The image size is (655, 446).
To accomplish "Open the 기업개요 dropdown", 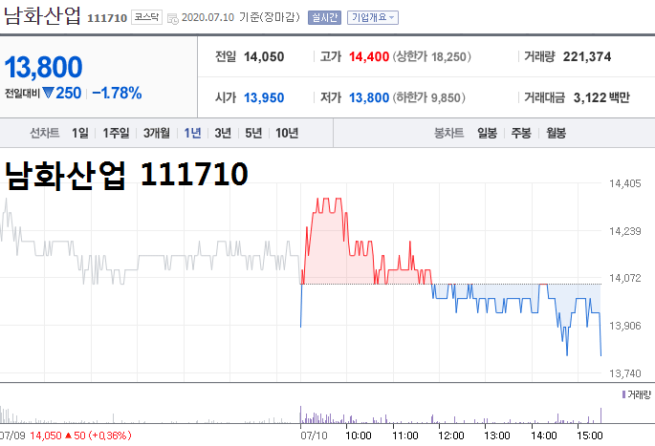I will pyautogui.click(x=373, y=17).
